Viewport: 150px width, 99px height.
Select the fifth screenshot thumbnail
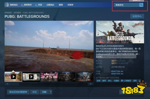(x=85, y=77)
